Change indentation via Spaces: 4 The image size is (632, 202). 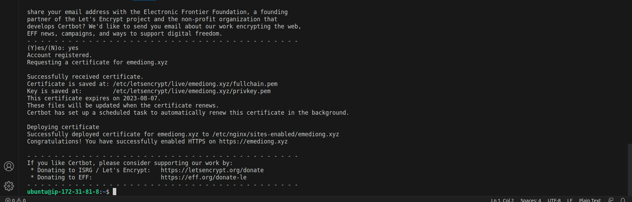[530, 200]
